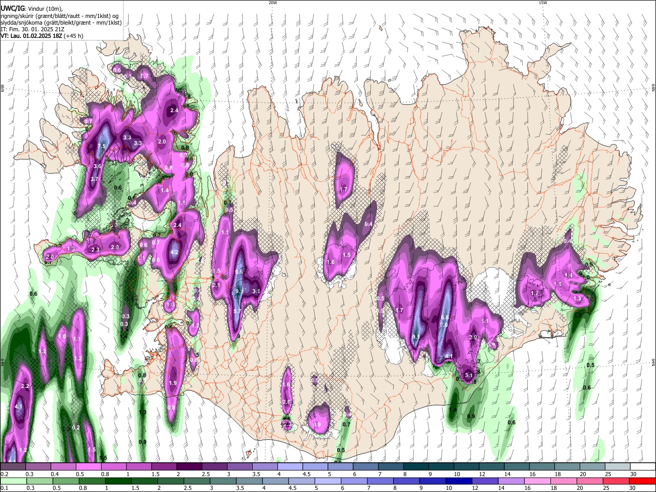
Task: Click the 15W longitude label
Action: click(x=543, y=3)
